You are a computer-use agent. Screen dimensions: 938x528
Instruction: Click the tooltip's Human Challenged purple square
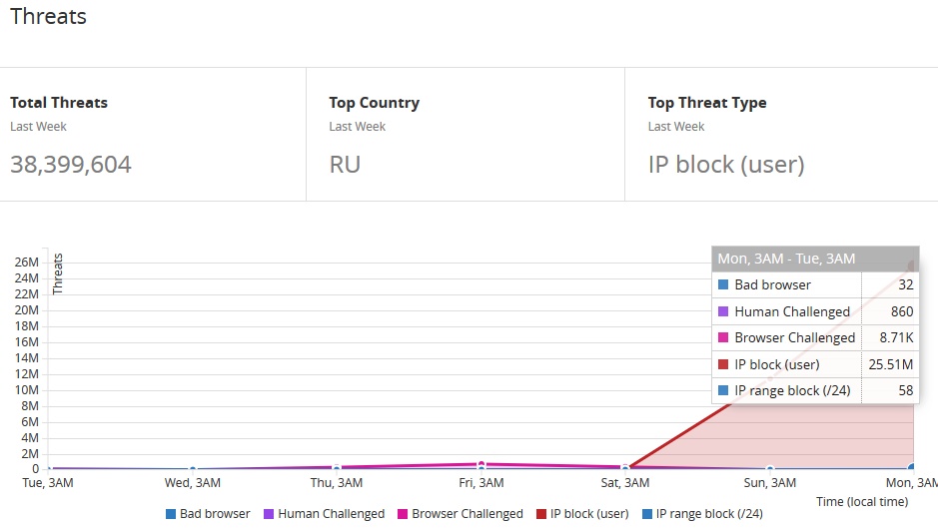pyautogui.click(x=723, y=311)
